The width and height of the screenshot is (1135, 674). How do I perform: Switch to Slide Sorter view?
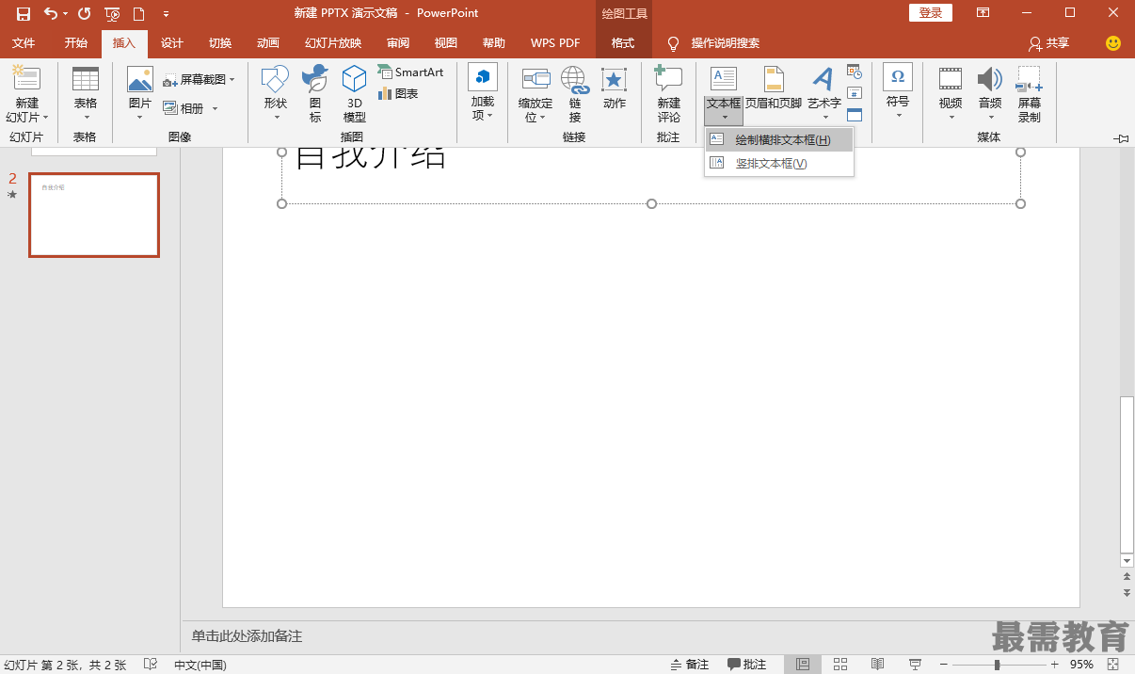840,665
